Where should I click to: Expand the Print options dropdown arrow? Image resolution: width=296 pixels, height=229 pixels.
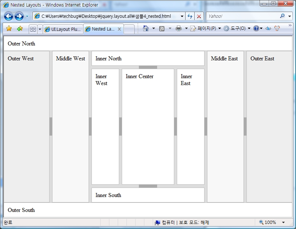tap(186, 28)
